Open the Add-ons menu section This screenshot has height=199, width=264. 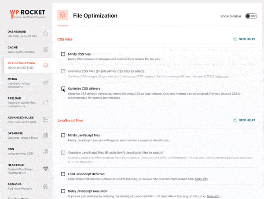click(x=22, y=184)
